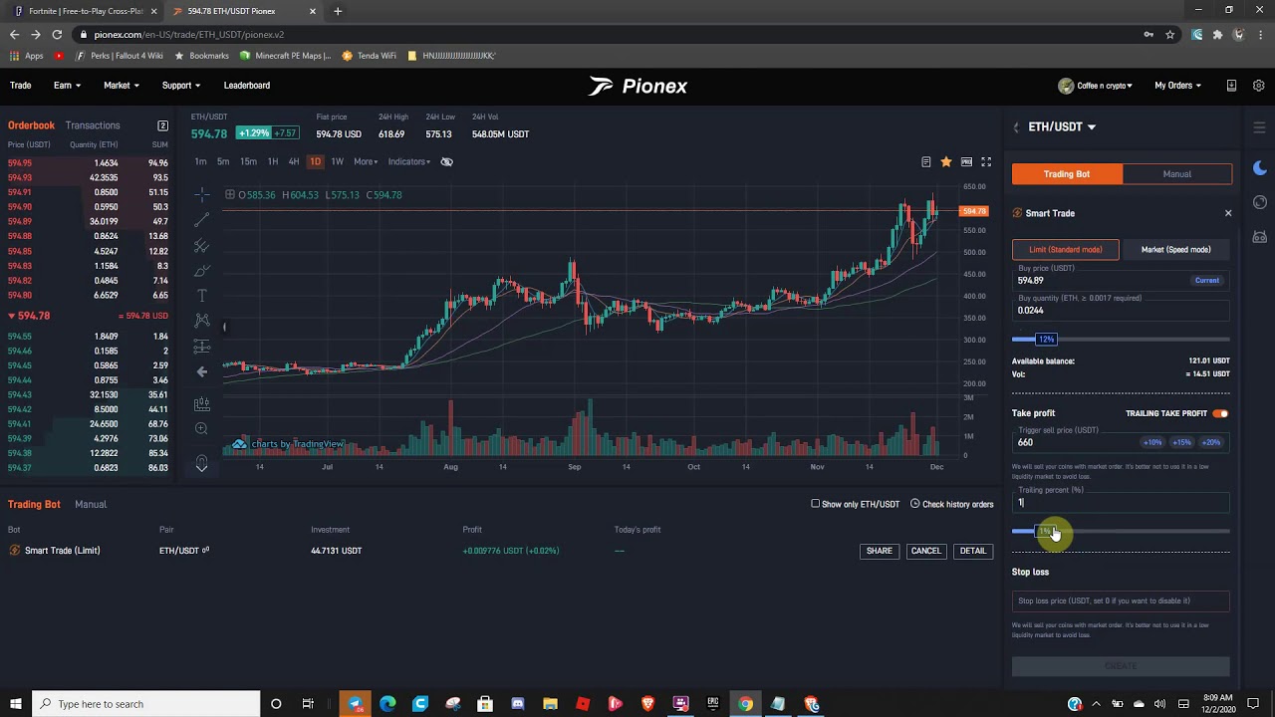
Task: Select the text annotation tool
Action: tap(202, 296)
